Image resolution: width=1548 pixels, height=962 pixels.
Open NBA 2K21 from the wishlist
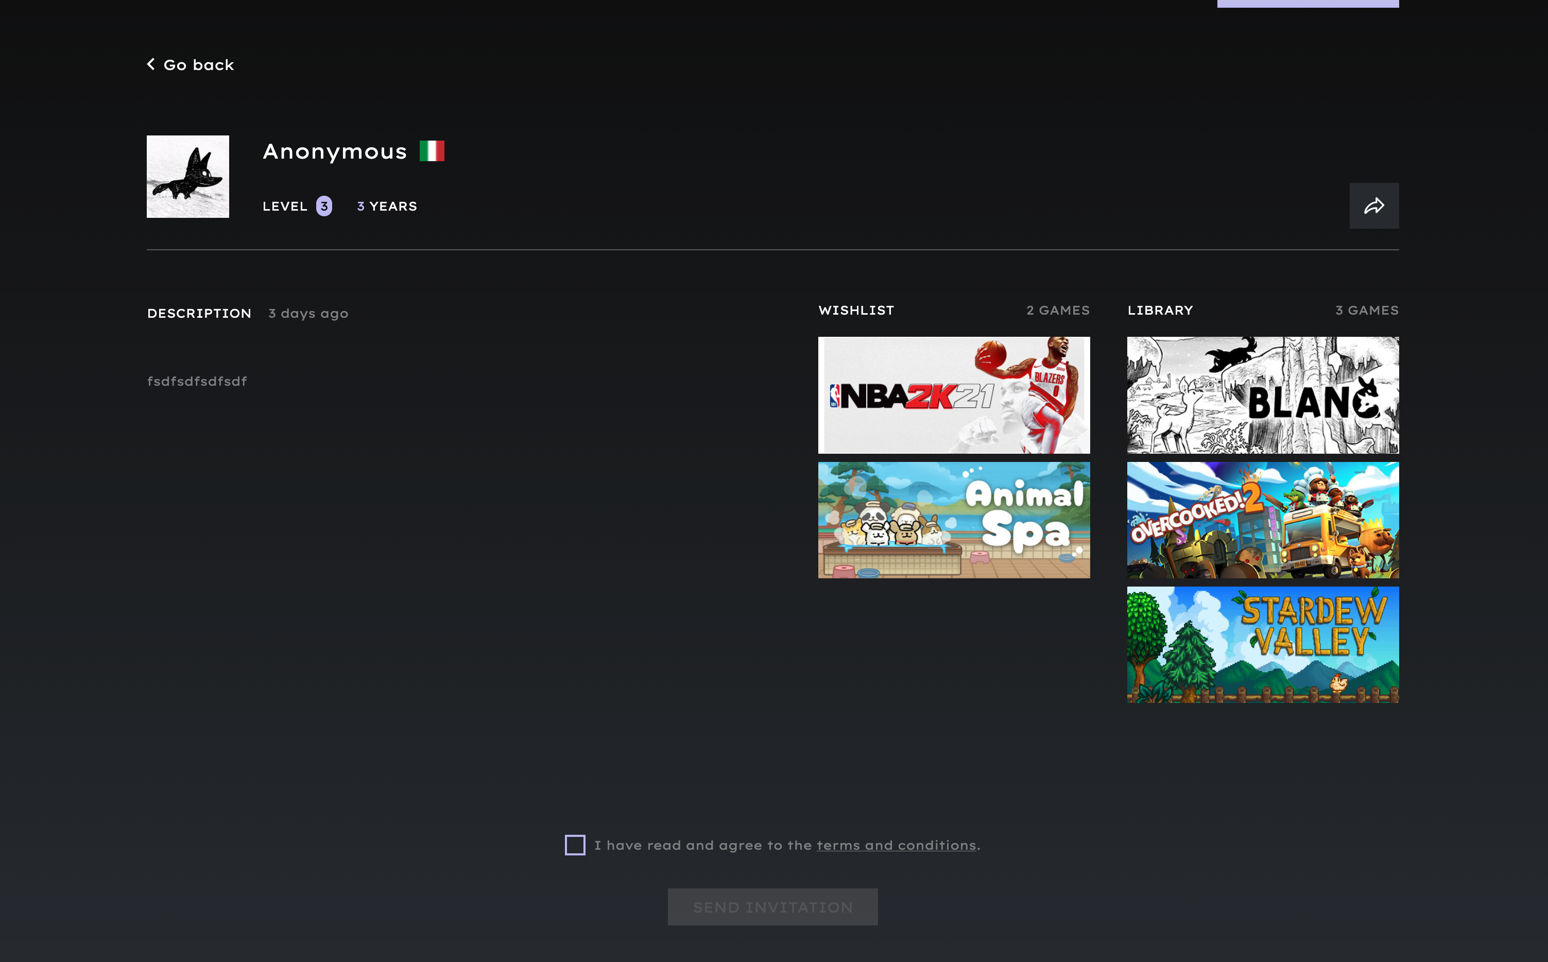click(953, 395)
